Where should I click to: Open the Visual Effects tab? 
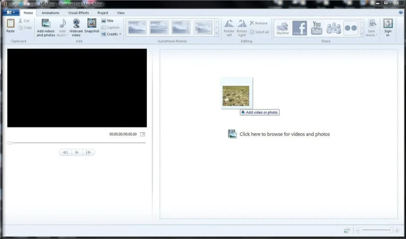(78, 12)
